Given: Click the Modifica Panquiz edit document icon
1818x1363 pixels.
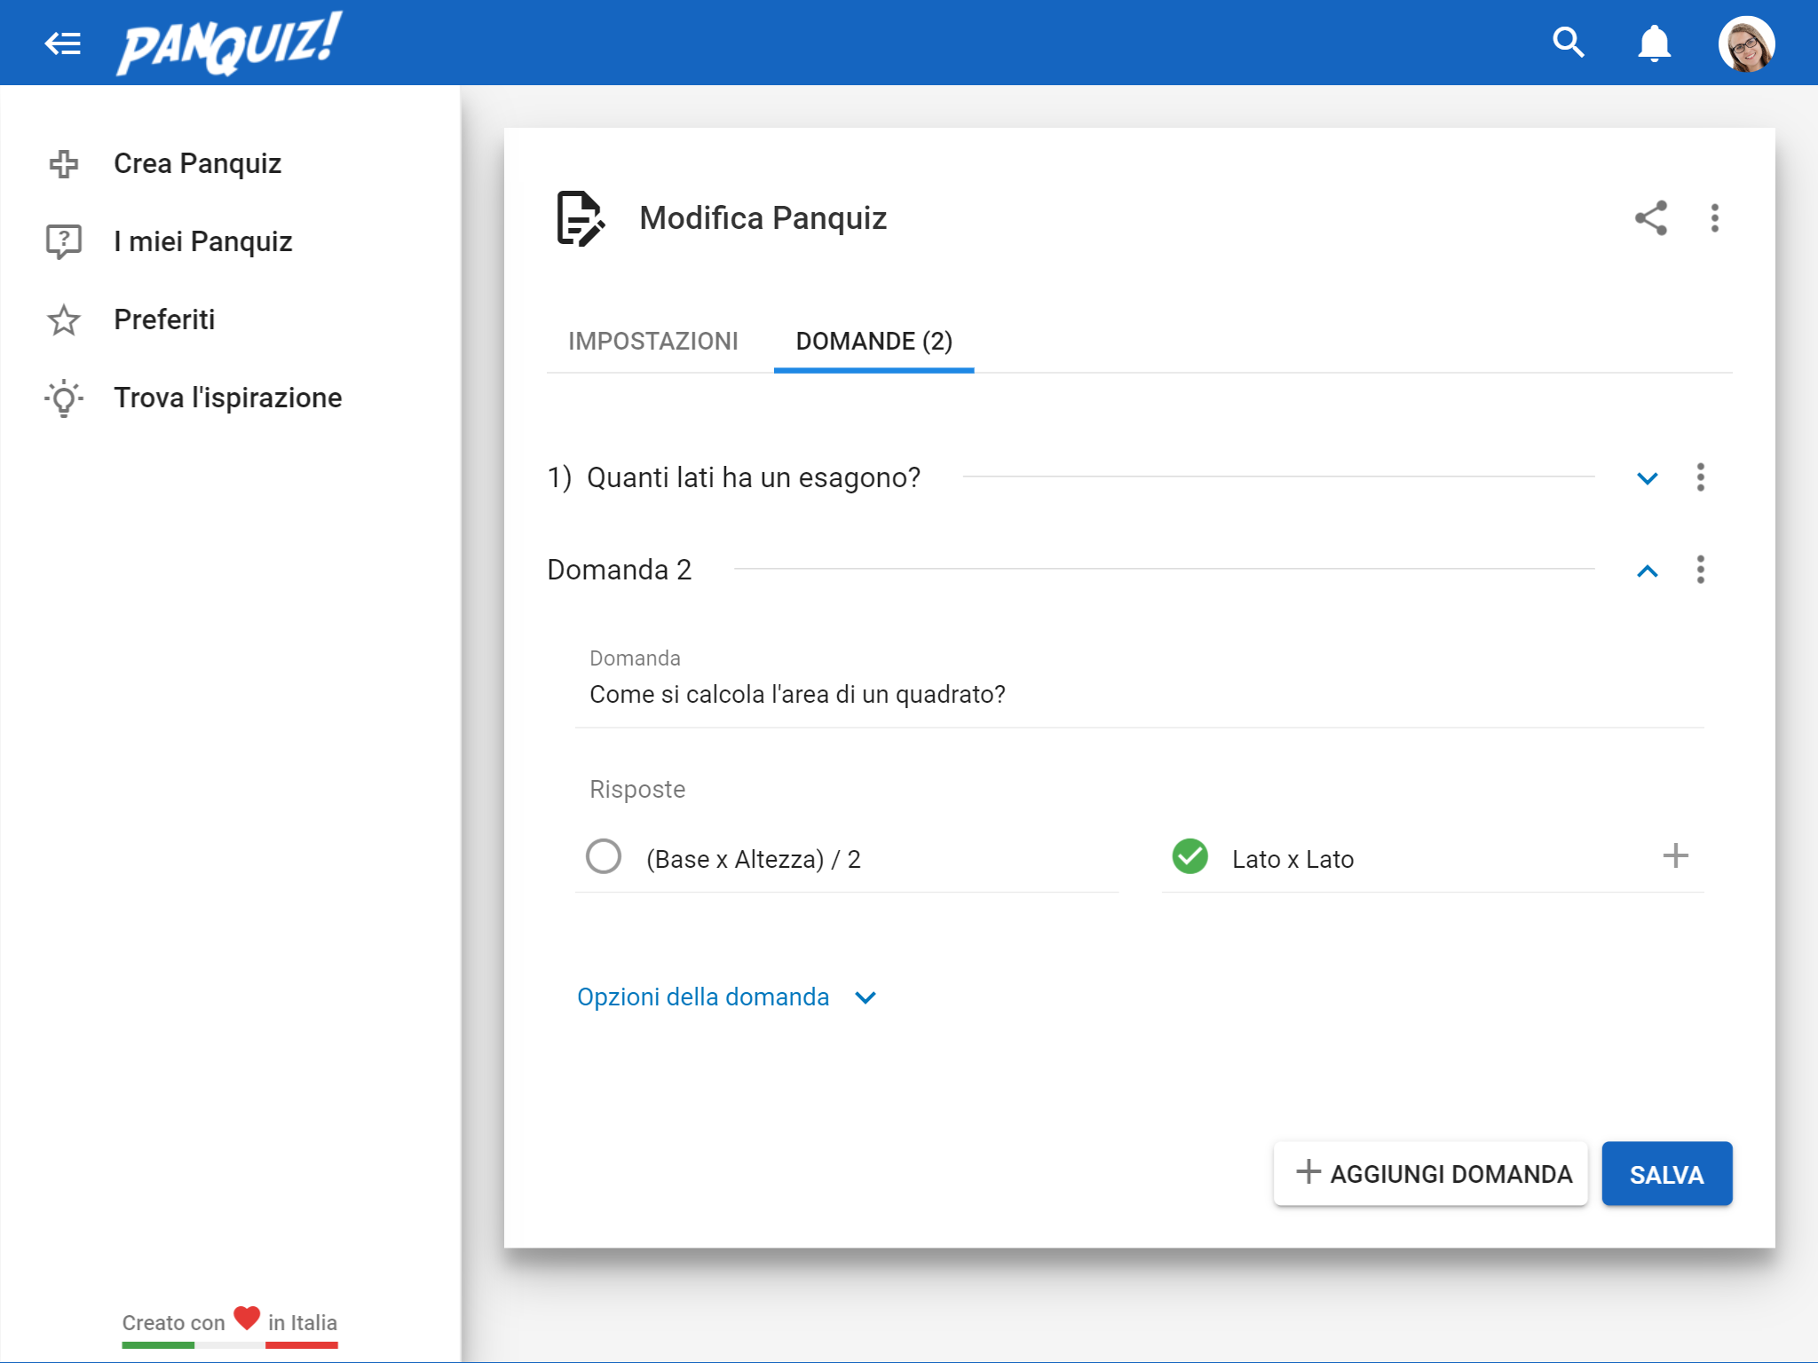Looking at the screenshot, I should 581,218.
